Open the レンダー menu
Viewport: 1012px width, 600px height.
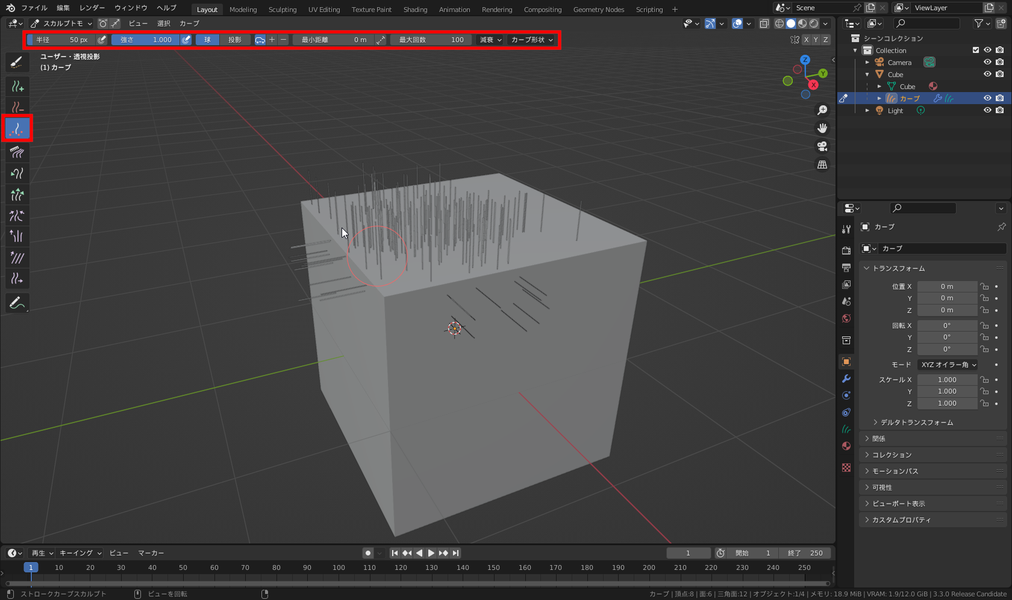tap(92, 8)
